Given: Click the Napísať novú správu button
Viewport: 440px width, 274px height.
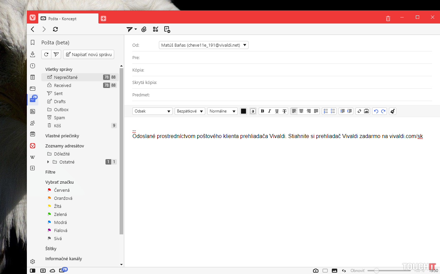Looking at the screenshot, I should click(x=89, y=54).
